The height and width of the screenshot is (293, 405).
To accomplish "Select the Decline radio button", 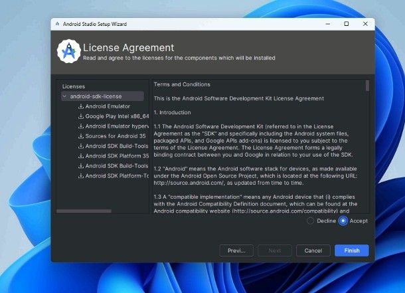I will pyautogui.click(x=310, y=221).
